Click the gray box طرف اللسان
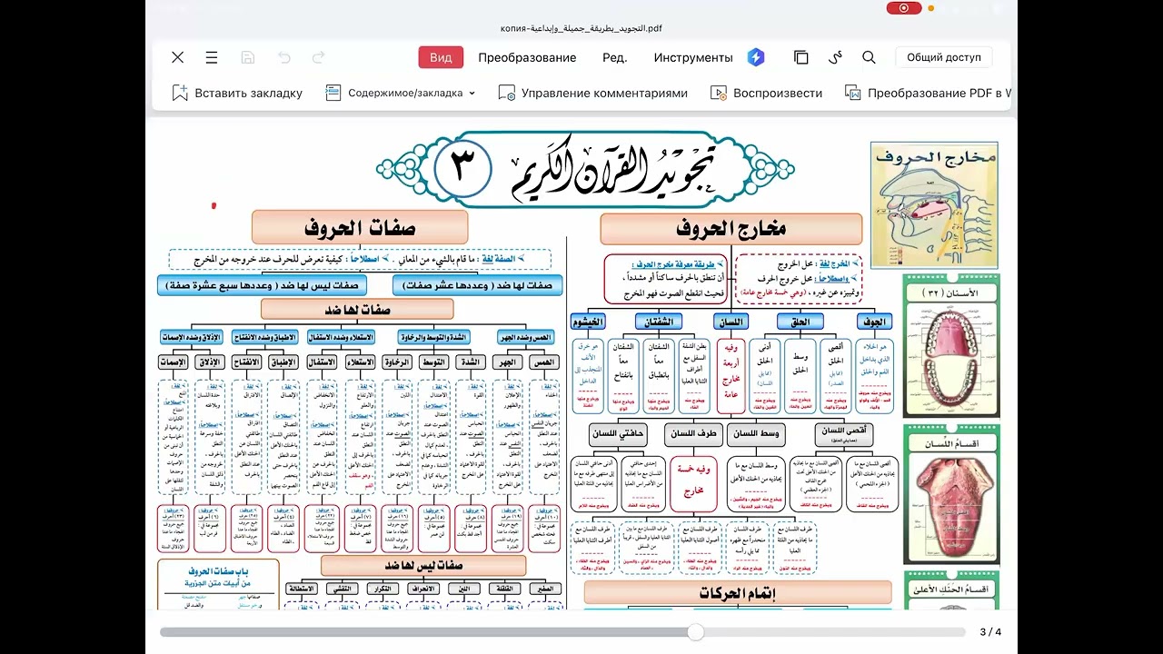The height and width of the screenshot is (654, 1163). [694, 434]
